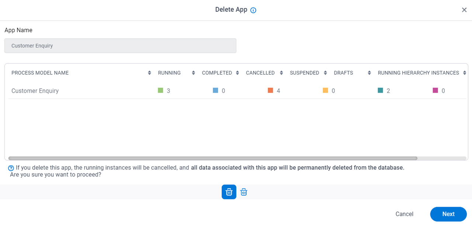Click sort arrows for RUNNING HIERARCHY INSTANCES column

tap(465, 73)
